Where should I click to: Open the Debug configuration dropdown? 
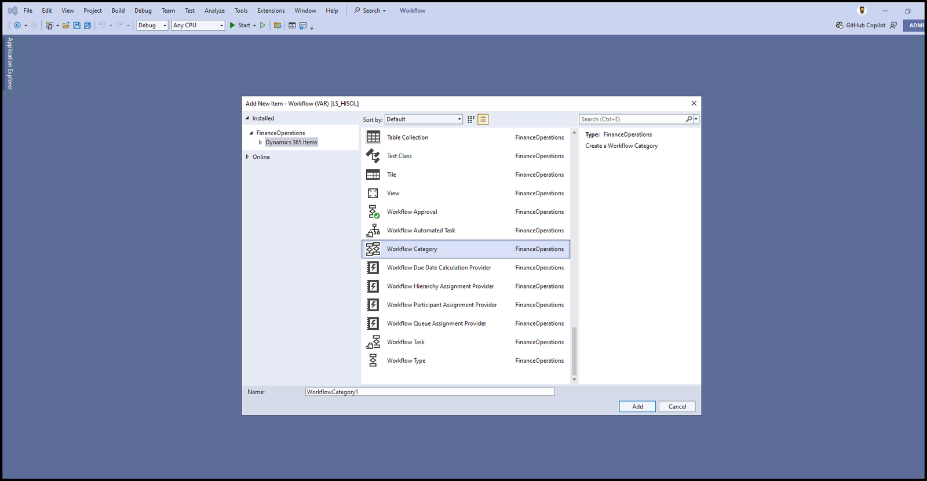152,25
